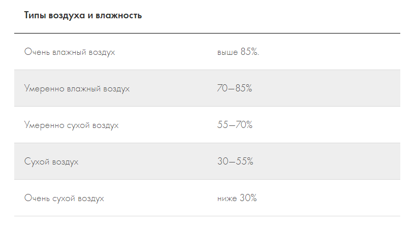Click the "ниже 30%" humidity value
415x229 pixels.
pyautogui.click(x=237, y=199)
